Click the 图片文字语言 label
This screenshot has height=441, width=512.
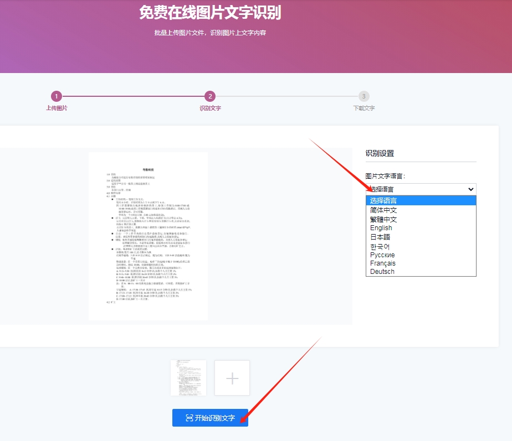[x=385, y=176]
